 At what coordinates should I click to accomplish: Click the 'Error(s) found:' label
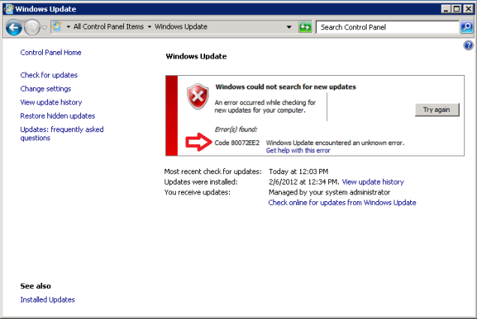236,130
